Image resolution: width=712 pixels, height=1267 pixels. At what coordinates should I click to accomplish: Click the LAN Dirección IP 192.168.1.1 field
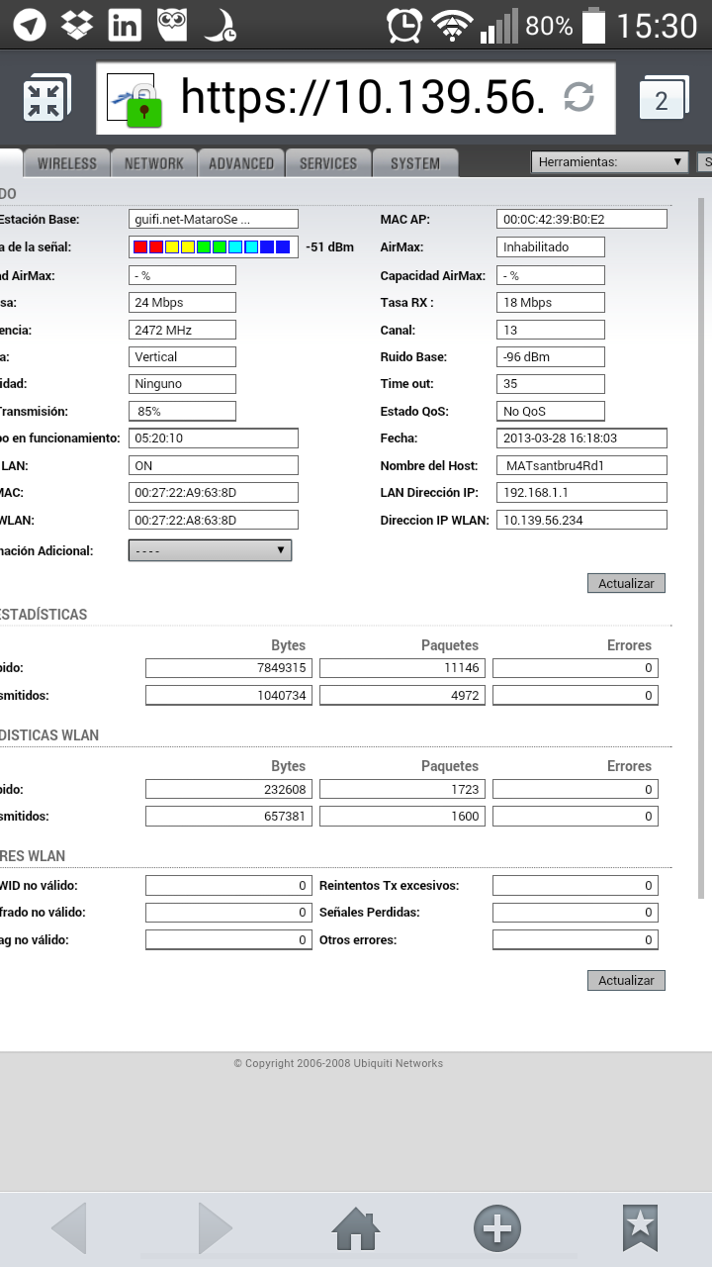[x=581, y=492]
